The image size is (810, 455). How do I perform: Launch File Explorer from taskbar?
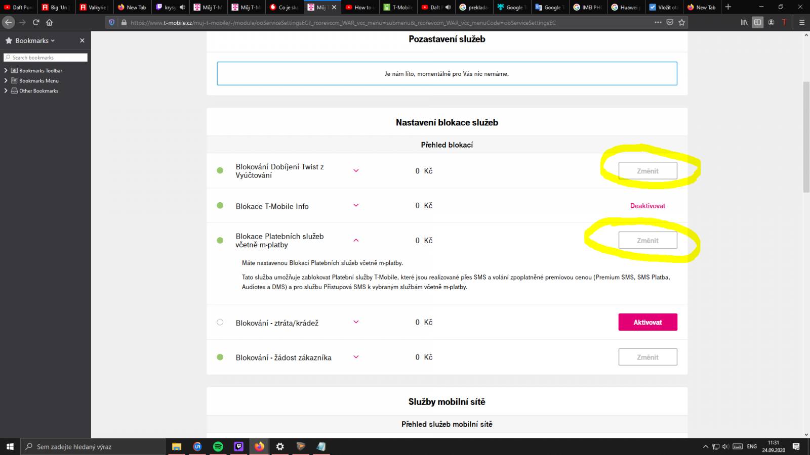pyautogui.click(x=177, y=446)
